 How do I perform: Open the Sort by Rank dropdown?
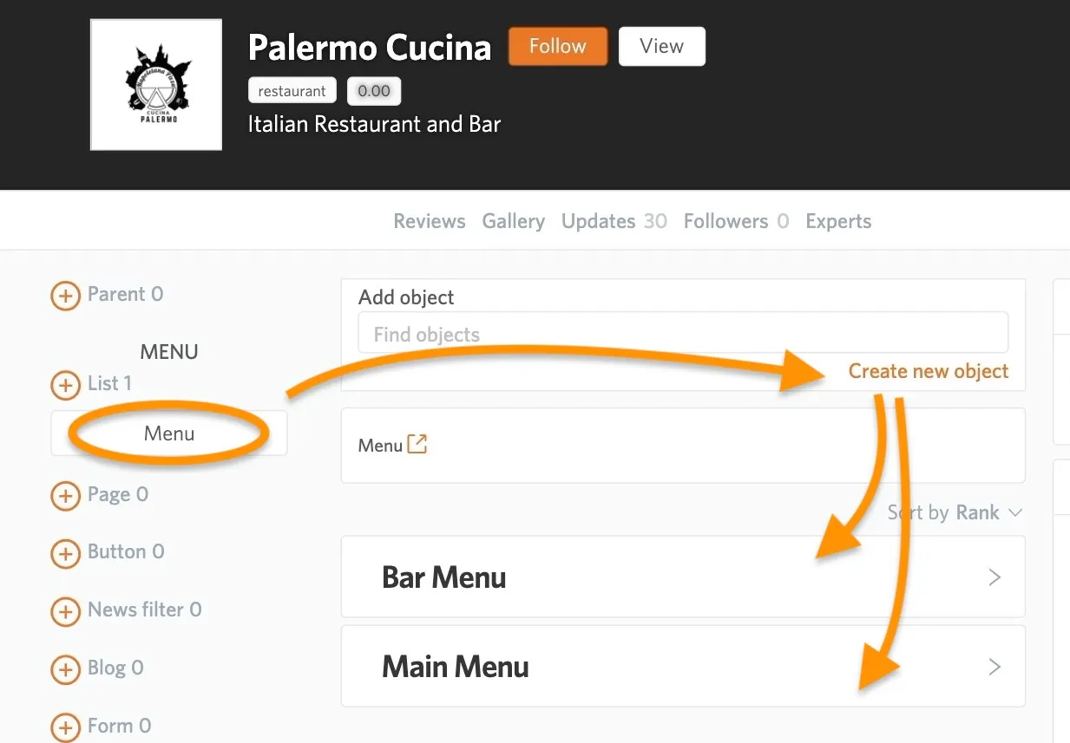click(x=955, y=513)
